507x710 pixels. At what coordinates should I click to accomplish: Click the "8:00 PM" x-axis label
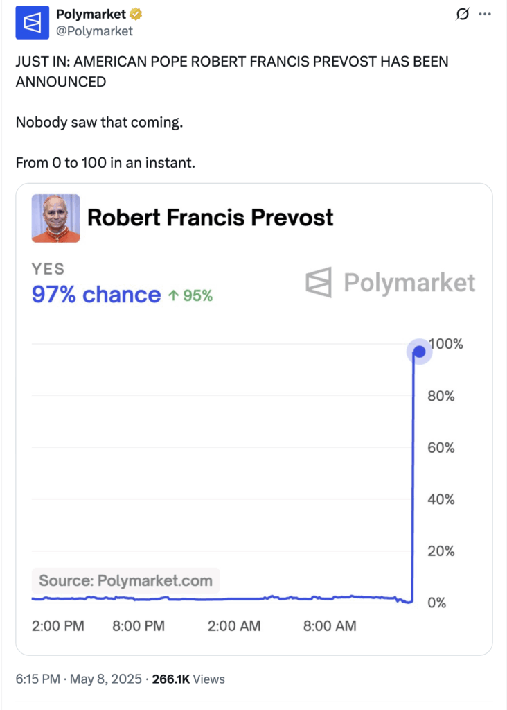click(x=139, y=626)
